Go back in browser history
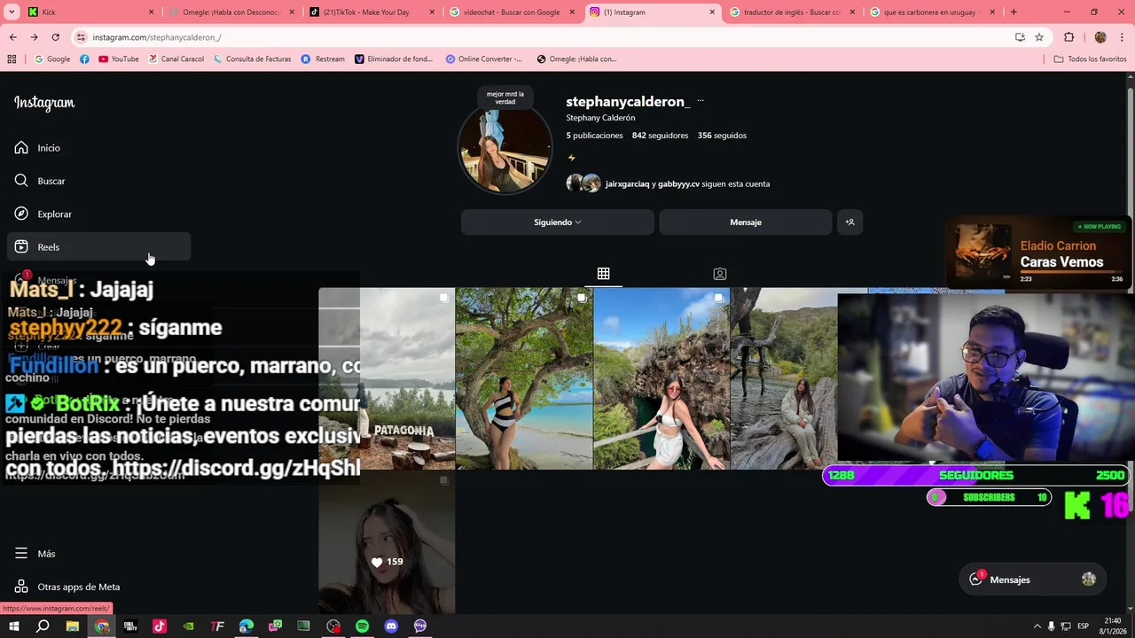 12,37
